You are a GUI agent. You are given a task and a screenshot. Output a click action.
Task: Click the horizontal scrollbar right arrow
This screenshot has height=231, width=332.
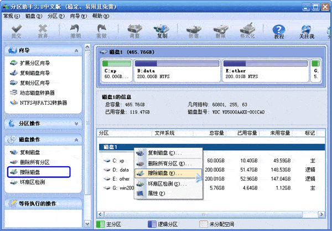321,214
